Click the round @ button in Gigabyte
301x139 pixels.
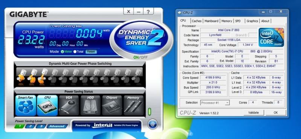(x=153, y=124)
